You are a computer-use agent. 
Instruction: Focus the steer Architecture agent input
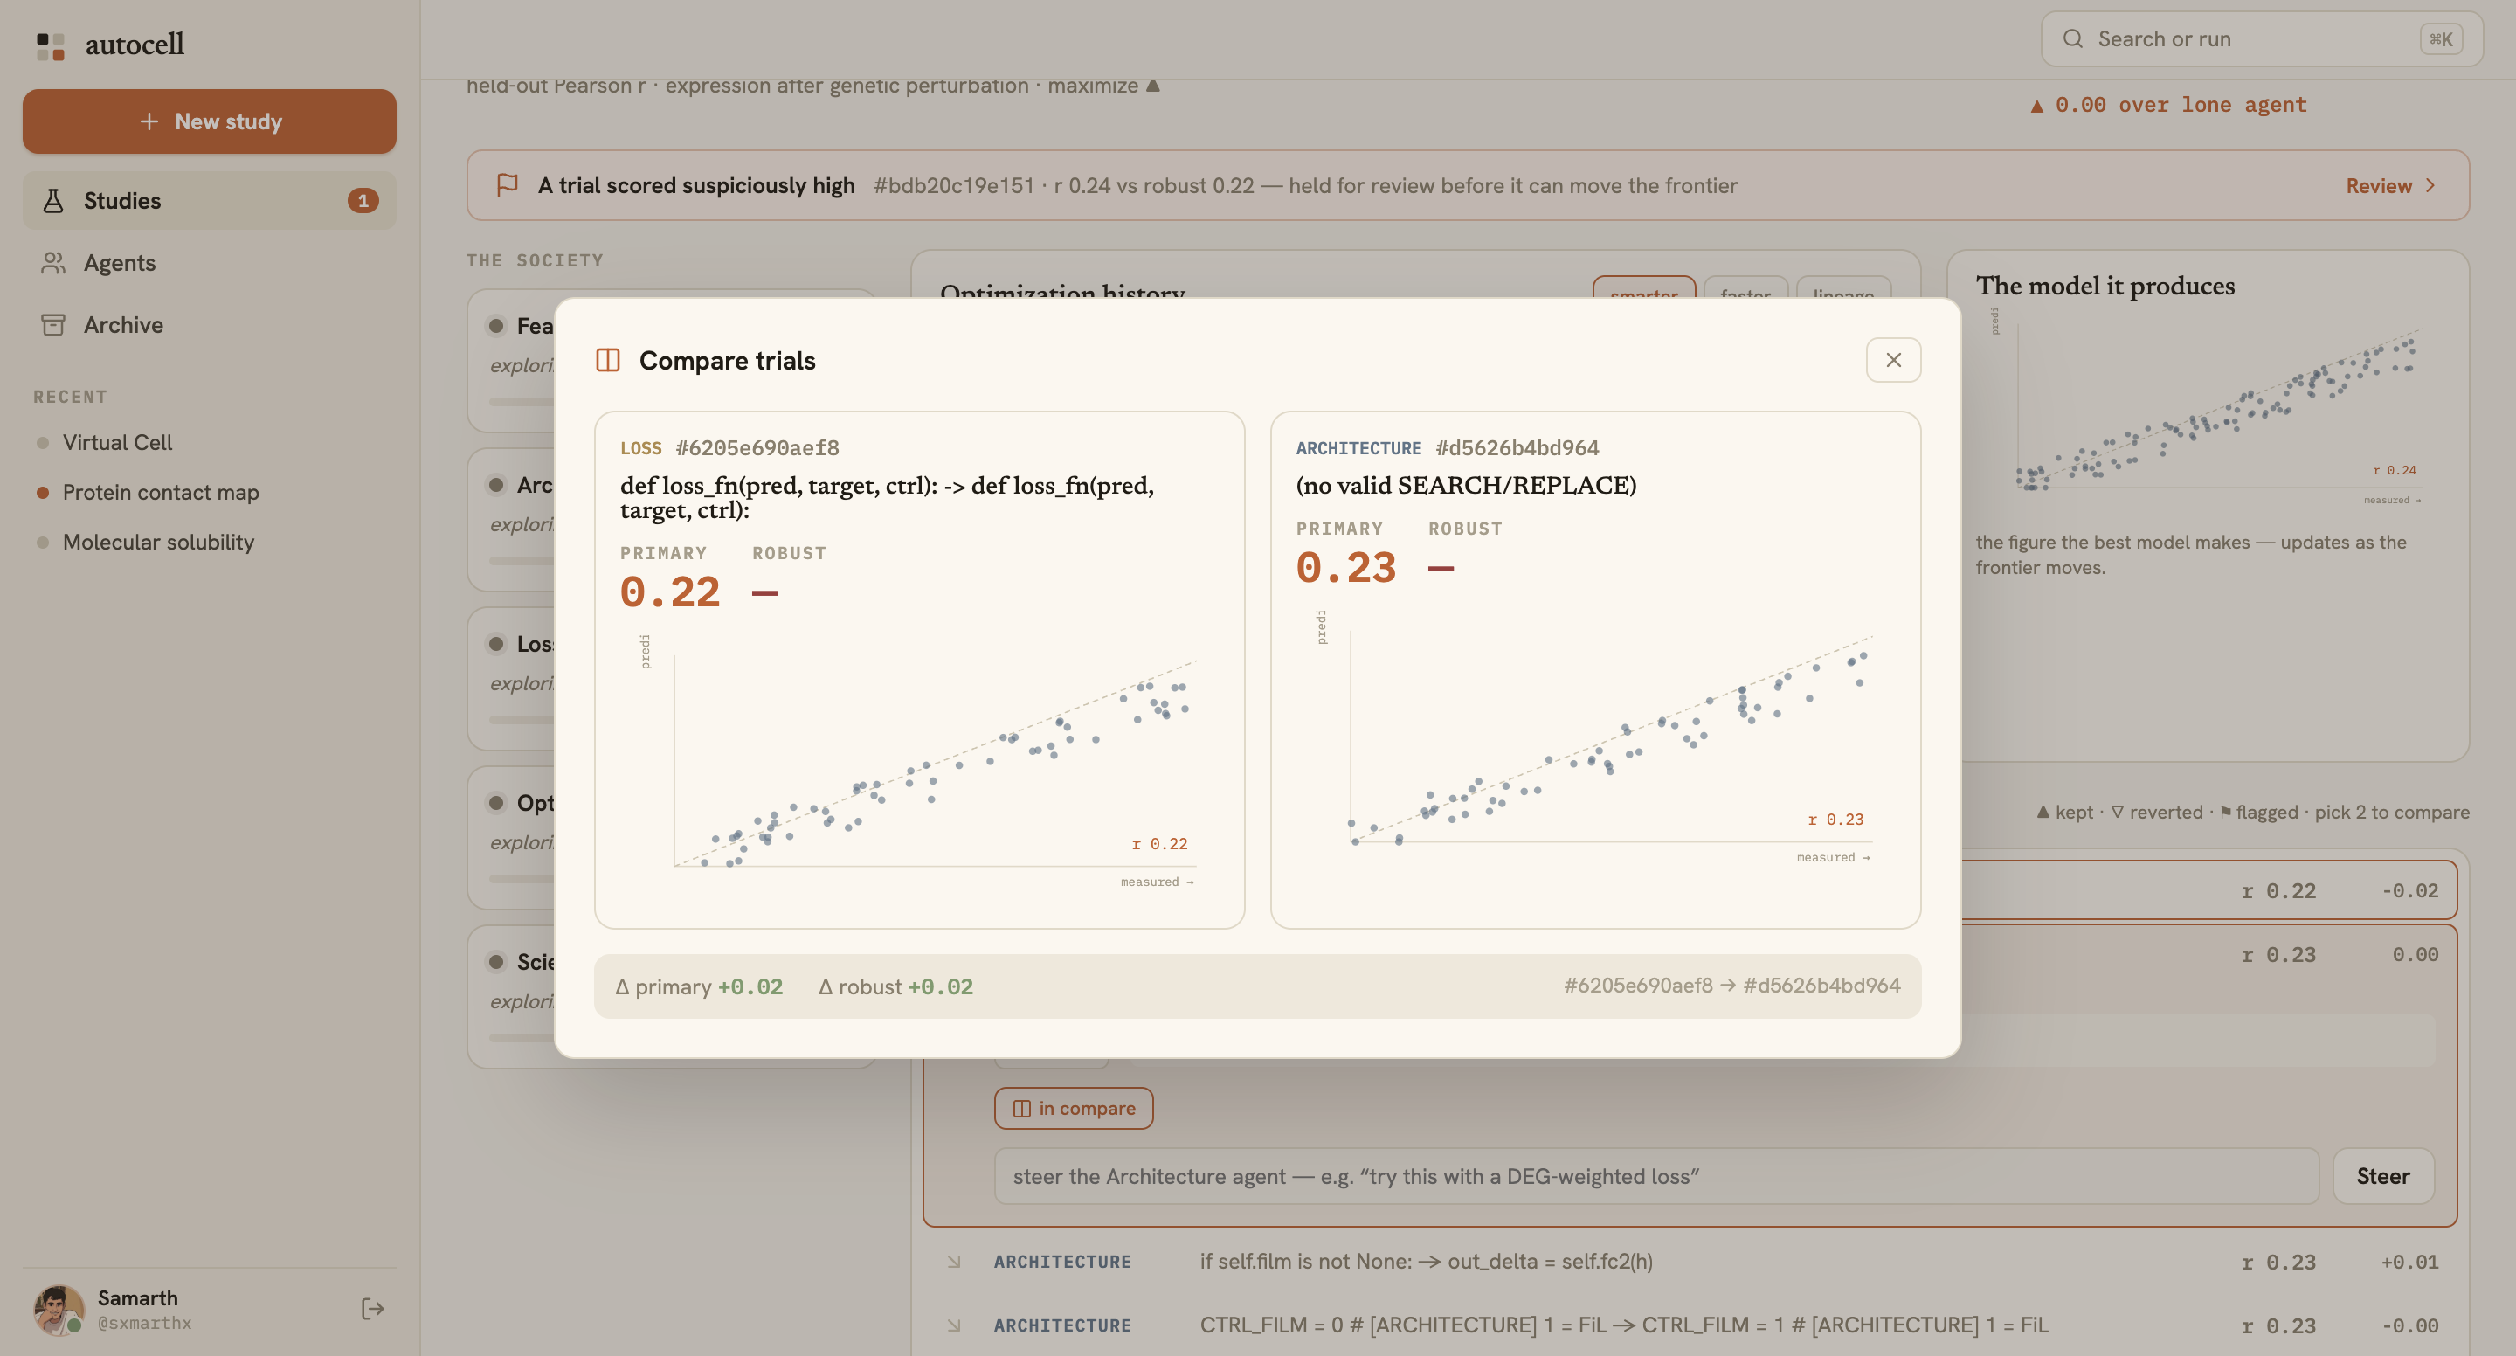(1655, 1176)
